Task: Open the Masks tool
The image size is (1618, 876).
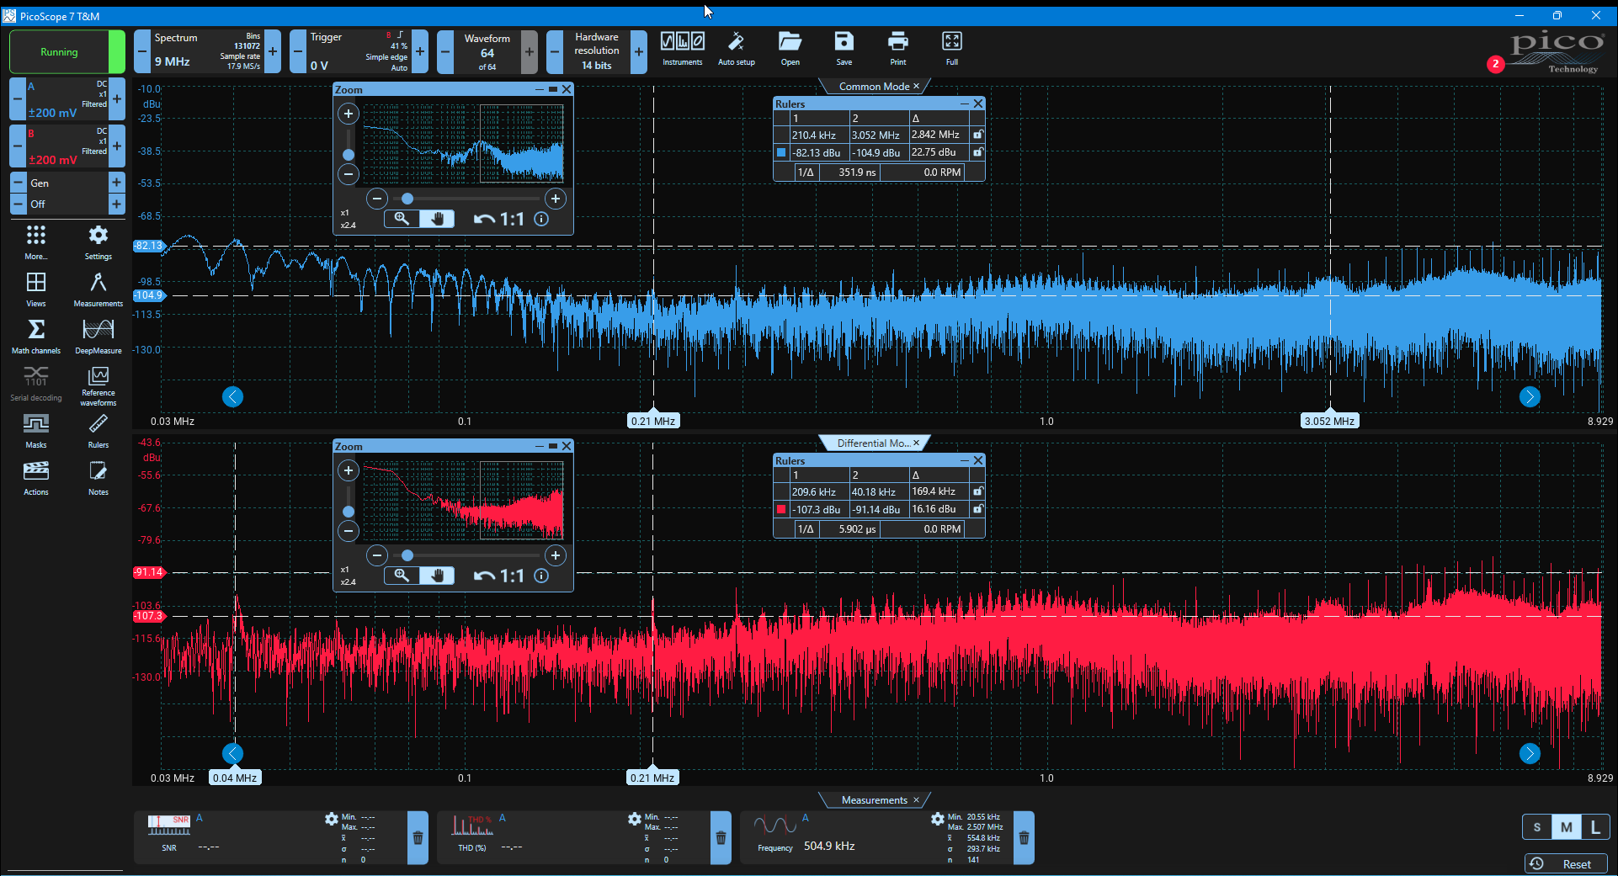Action: (36, 430)
